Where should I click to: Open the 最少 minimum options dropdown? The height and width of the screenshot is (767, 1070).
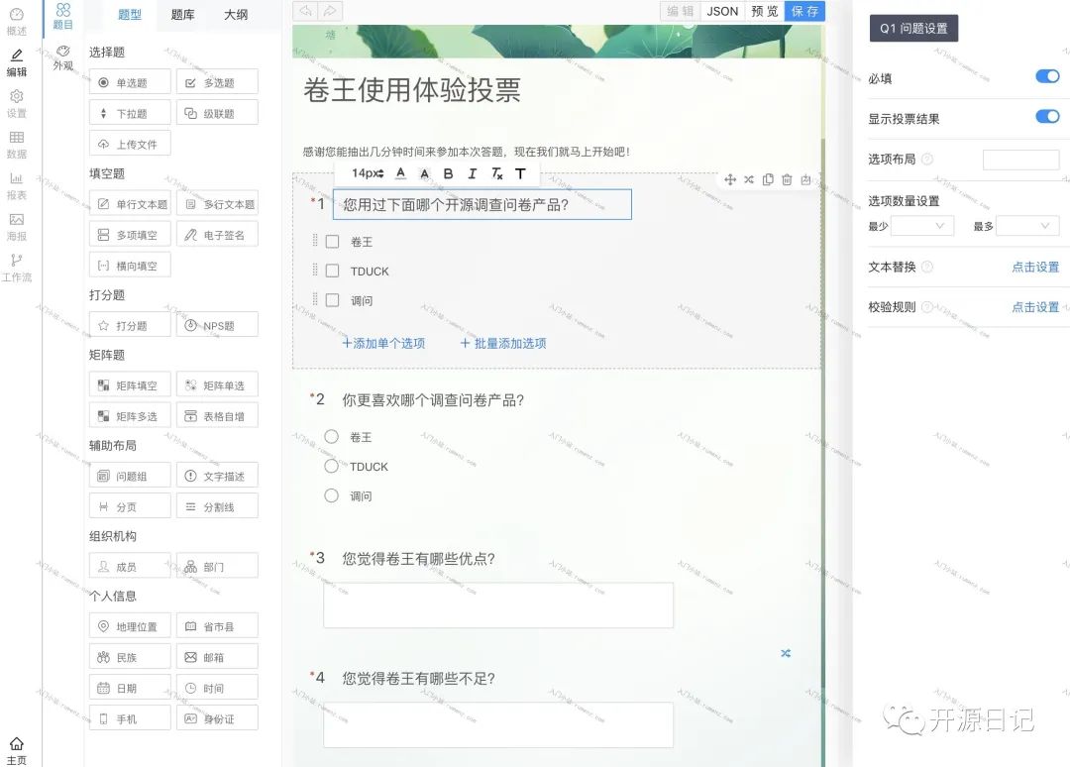pos(922,226)
